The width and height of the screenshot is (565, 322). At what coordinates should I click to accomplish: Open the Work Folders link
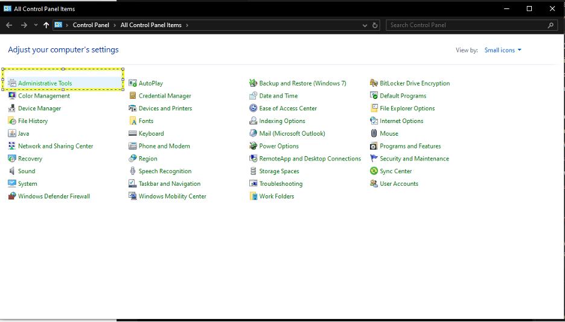[276, 197]
